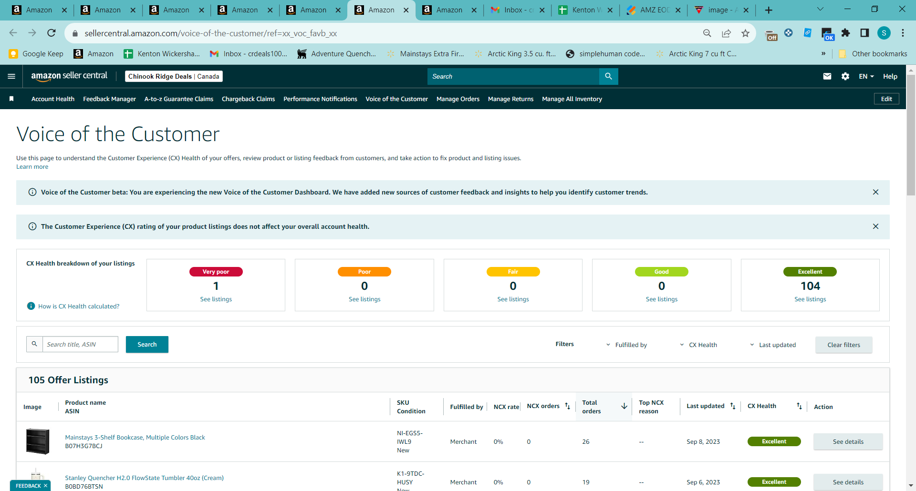Go to Manage Returns
This screenshot has height=491, width=916.
(x=510, y=99)
